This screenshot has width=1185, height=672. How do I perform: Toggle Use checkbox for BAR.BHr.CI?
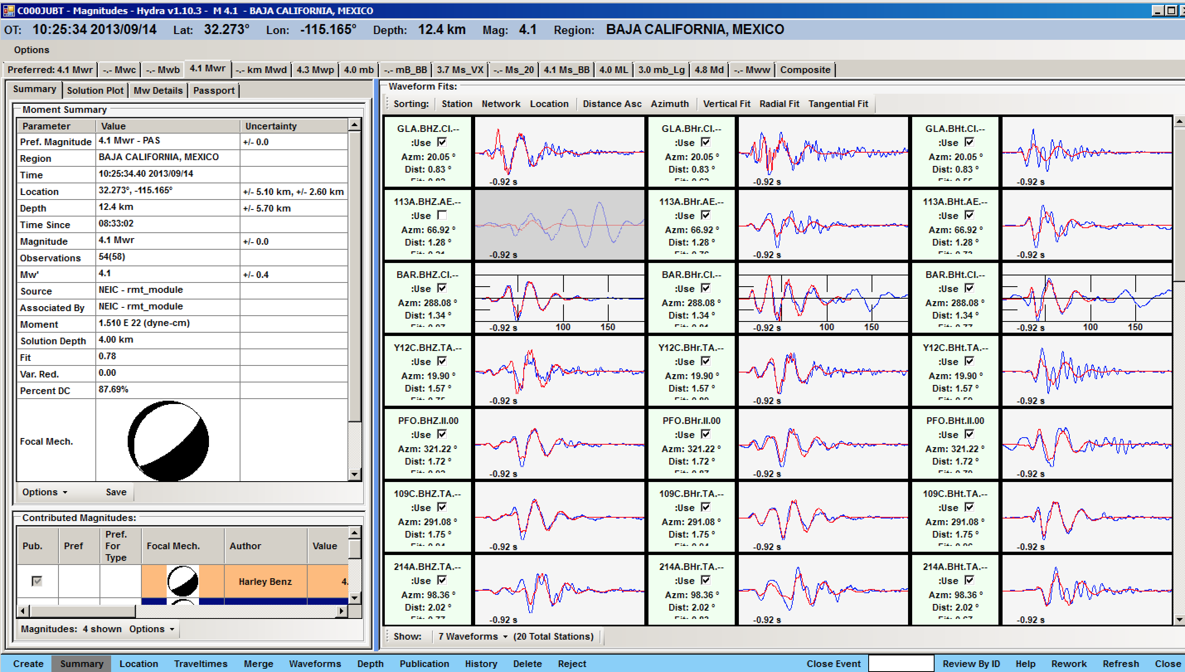pyautogui.click(x=706, y=288)
